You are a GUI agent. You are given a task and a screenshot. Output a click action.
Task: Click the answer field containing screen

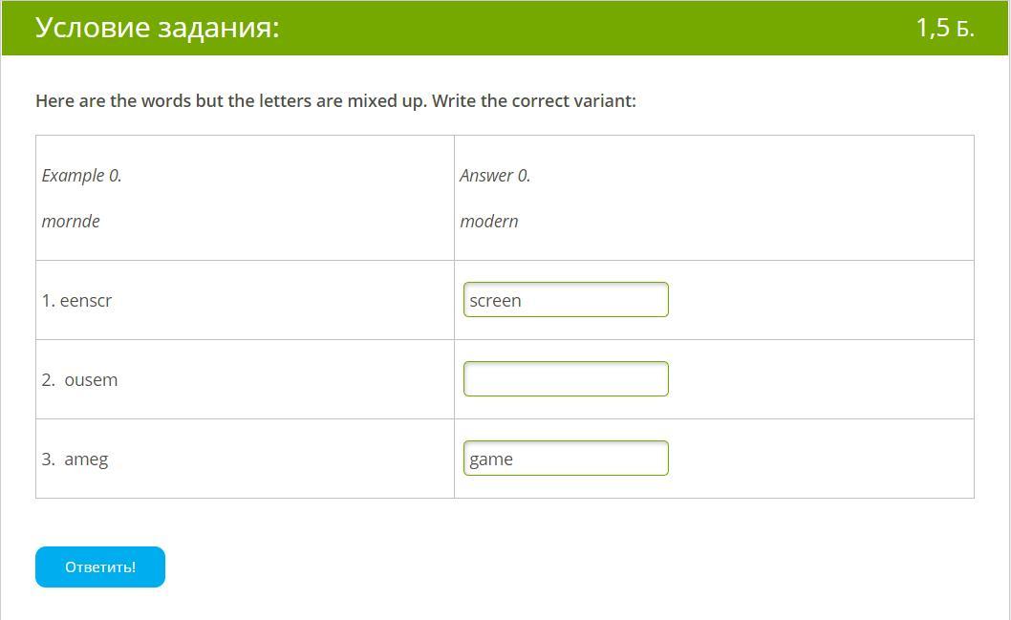[566, 300]
